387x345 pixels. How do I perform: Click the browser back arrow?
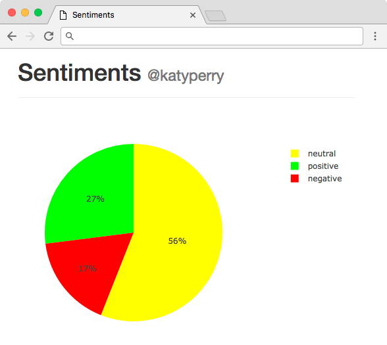pos(12,36)
